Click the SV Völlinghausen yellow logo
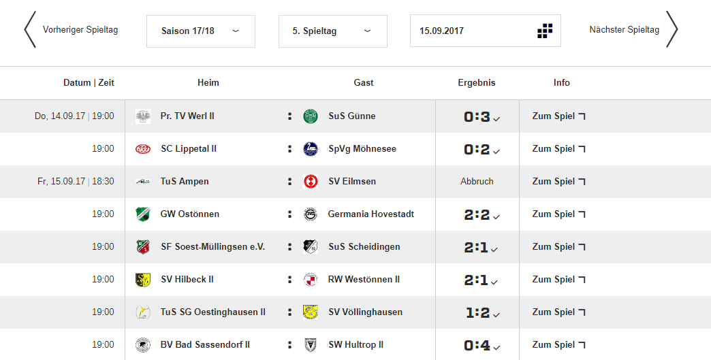711x360 pixels. (x=311, y=312)
